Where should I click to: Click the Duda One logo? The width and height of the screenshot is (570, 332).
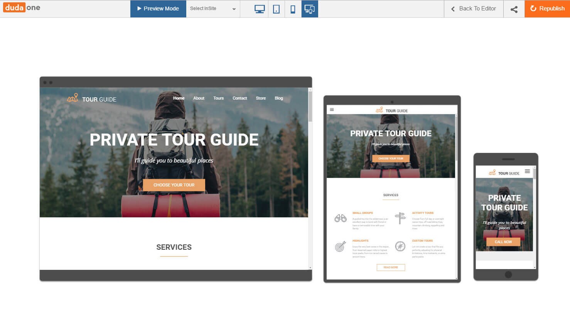coord(22,8)
